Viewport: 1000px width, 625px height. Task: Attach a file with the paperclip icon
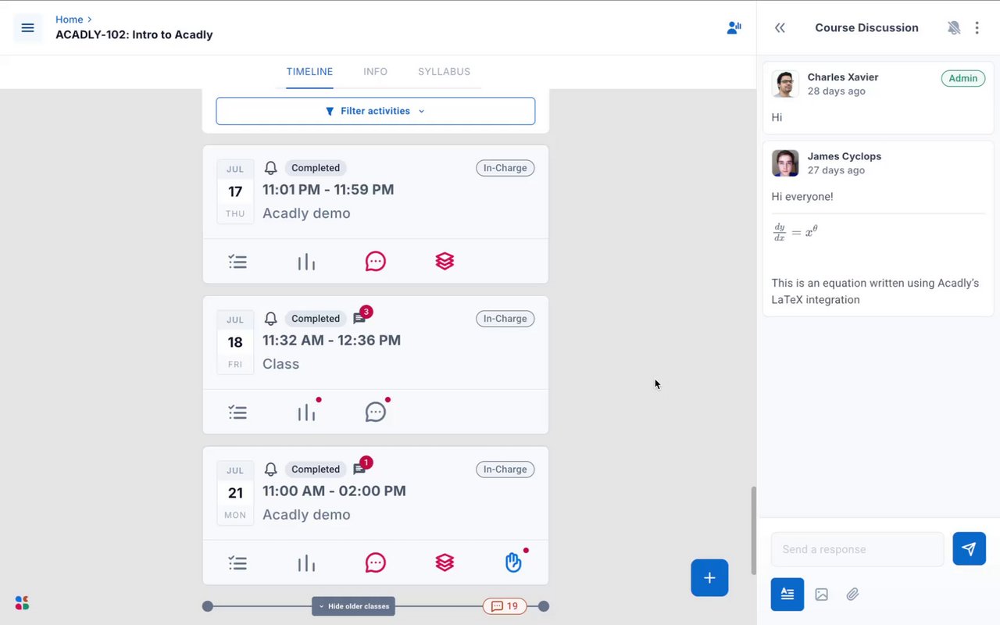852,595
